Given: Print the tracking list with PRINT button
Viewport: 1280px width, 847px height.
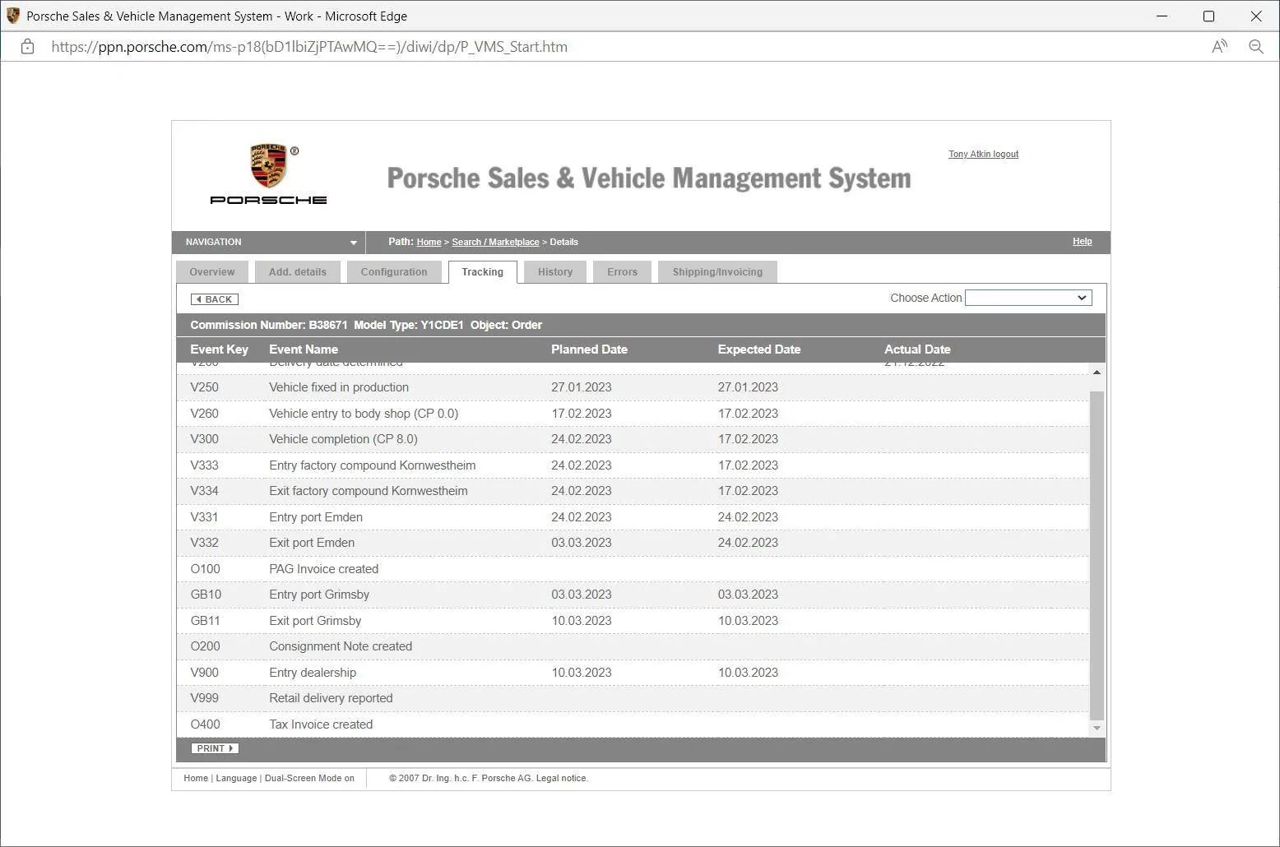Looking at the screenshot, I should coord(215,748).
